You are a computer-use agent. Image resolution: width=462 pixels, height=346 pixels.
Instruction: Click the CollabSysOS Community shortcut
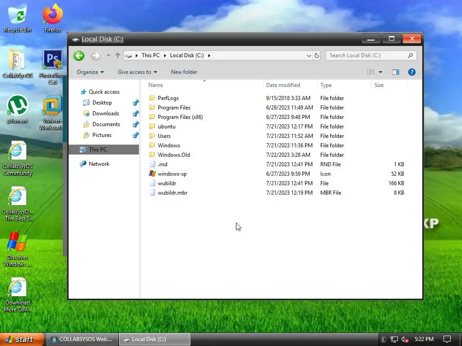(x=18, y=158)
